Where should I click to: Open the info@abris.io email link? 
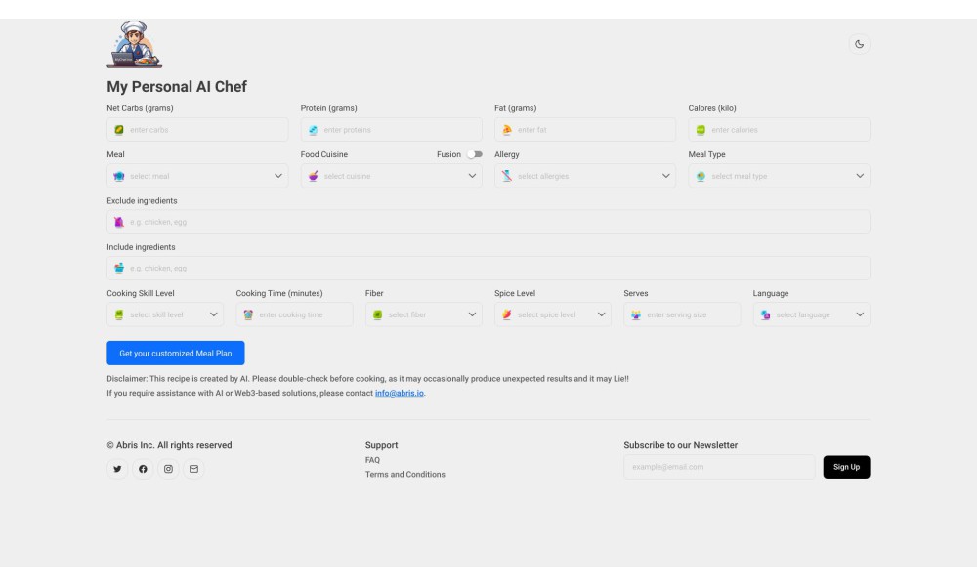pos(400,393)
